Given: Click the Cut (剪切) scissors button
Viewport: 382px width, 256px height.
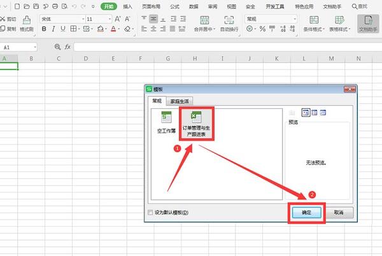Looking at the screenshot, I should point(8,18).
